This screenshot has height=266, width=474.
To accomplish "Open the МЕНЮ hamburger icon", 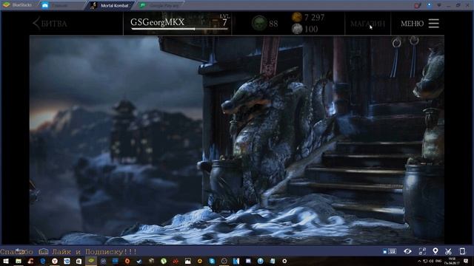I will 433,23.
